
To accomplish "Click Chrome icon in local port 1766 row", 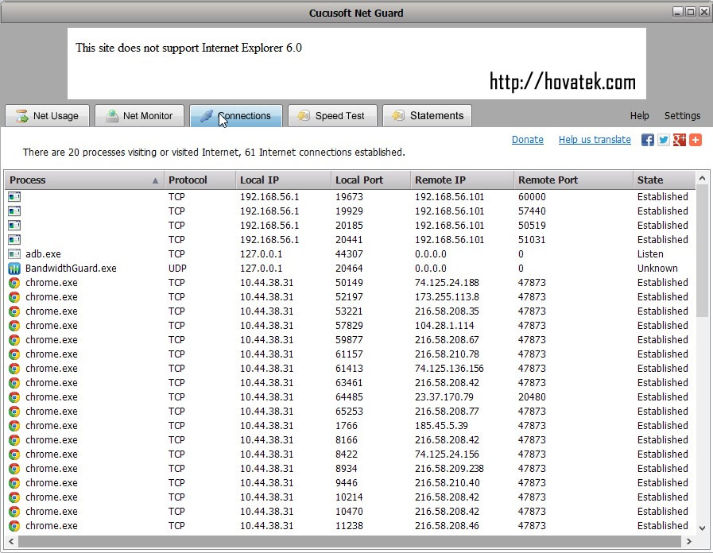I will point(14,426).
